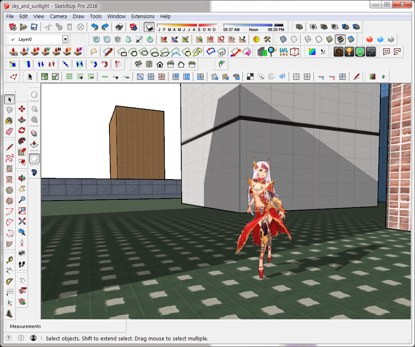Select the 3D Text tool
Image resolution: width=415 pixels, height=347 pixels.
point(9,314)
